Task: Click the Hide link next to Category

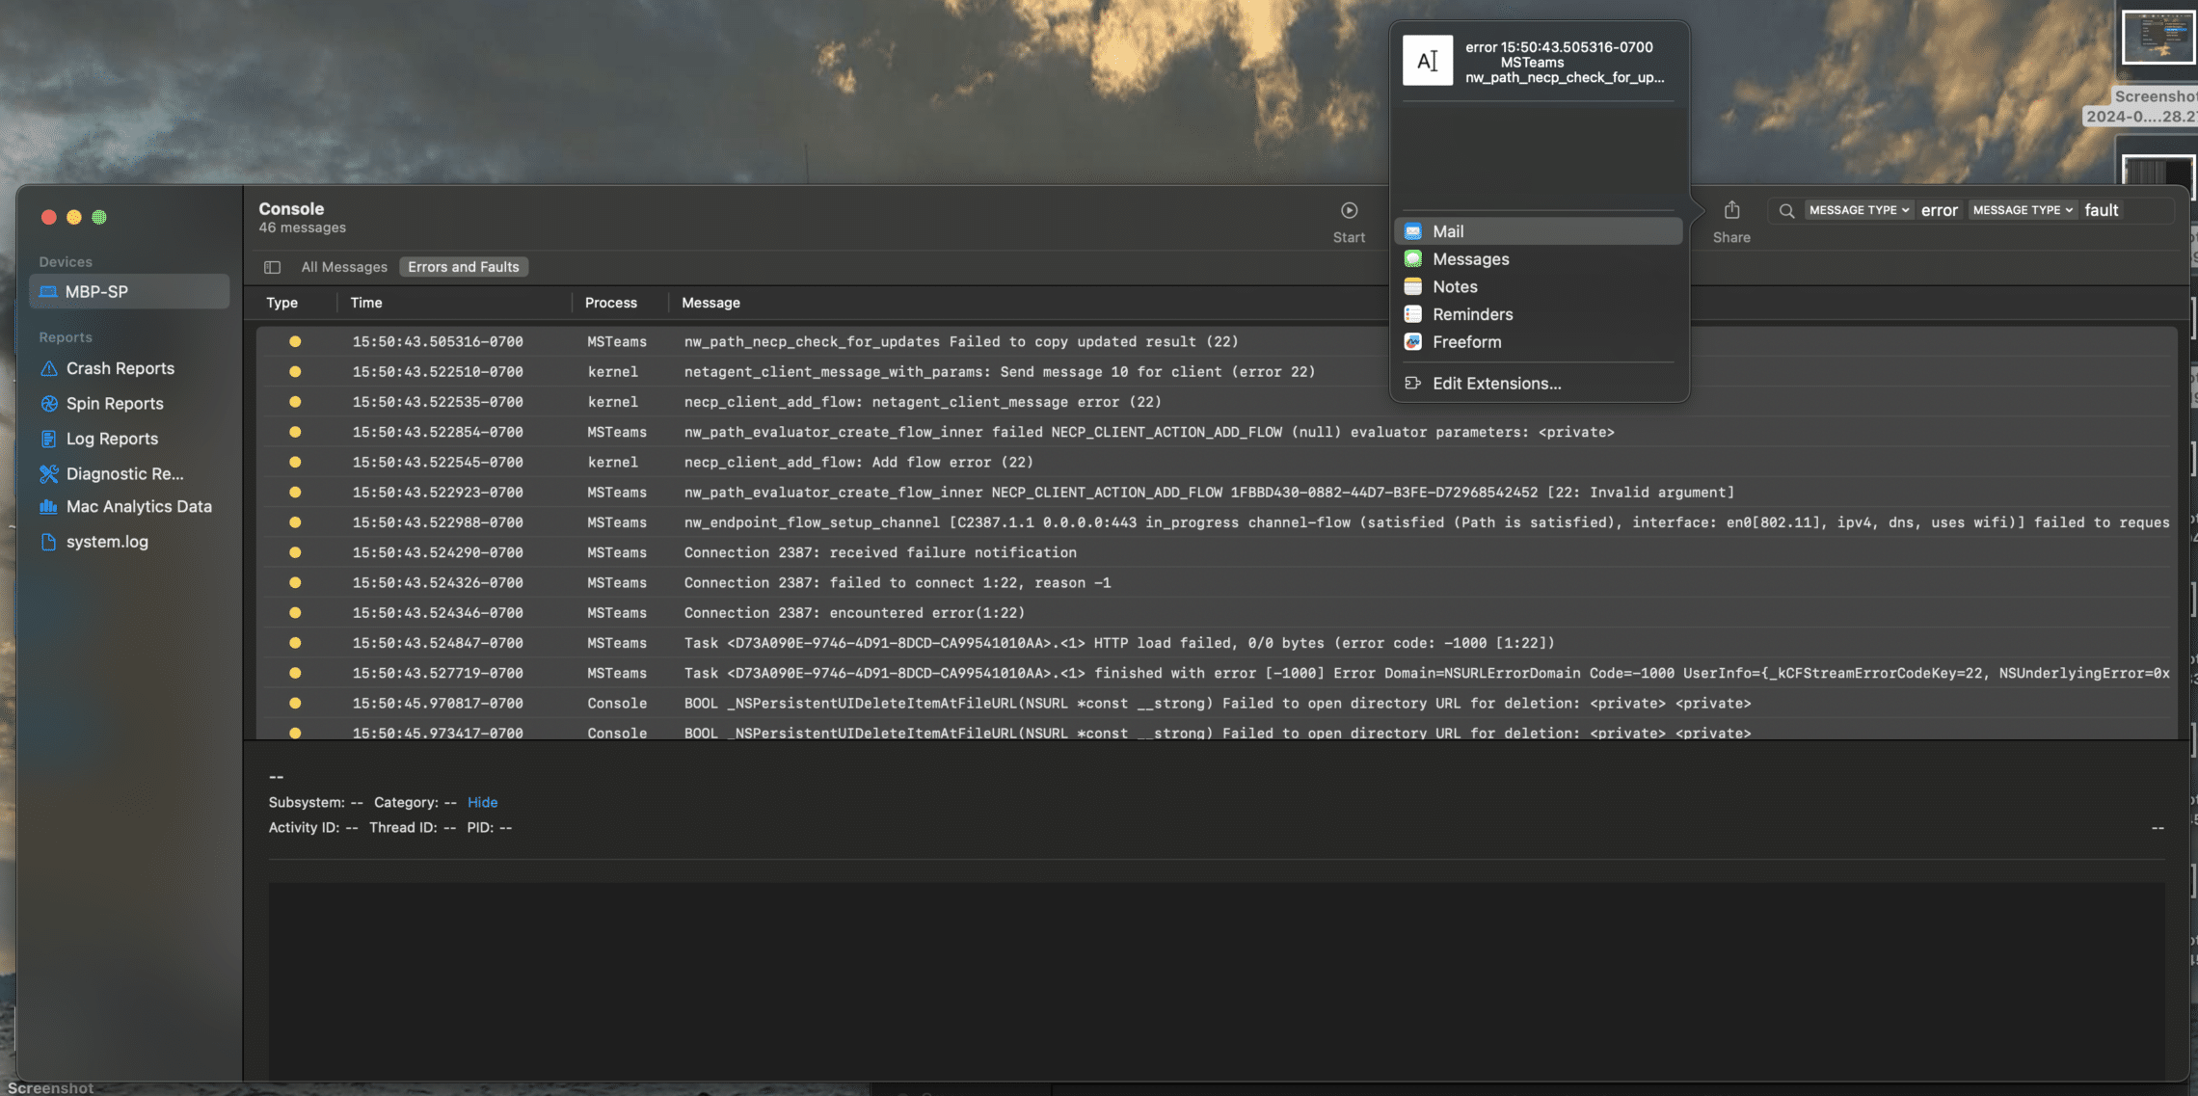Action: pos(482,802)
